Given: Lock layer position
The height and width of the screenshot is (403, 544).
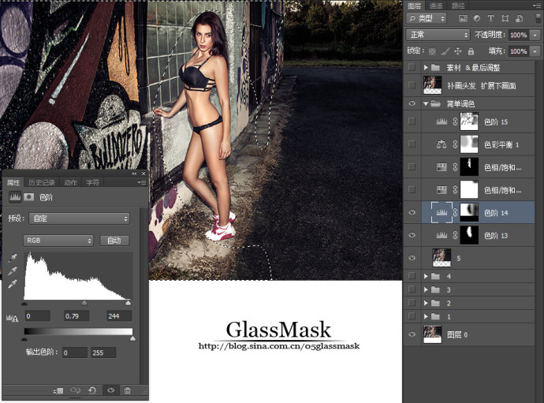Looking at the screenshot, I should pyautogui.click(x=458, y=52).
